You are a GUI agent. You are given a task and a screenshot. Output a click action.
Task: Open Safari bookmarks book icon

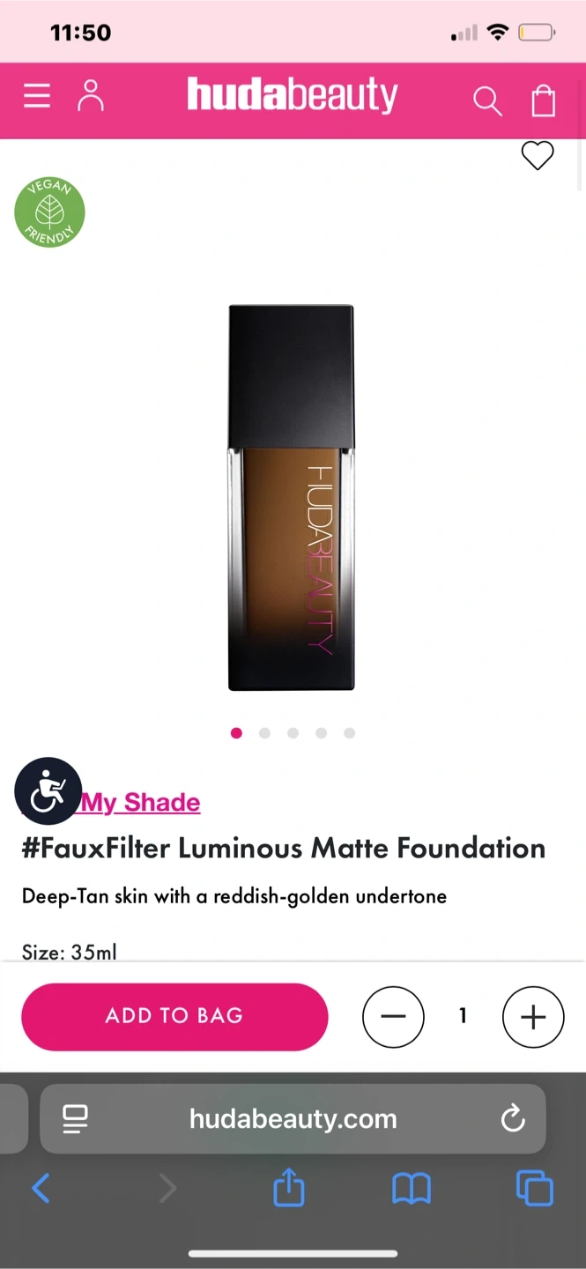point(412,1190)
